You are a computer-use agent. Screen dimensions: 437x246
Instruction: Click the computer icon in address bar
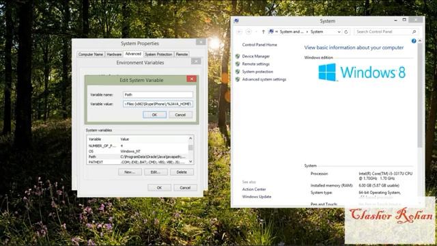click(271, 31)
